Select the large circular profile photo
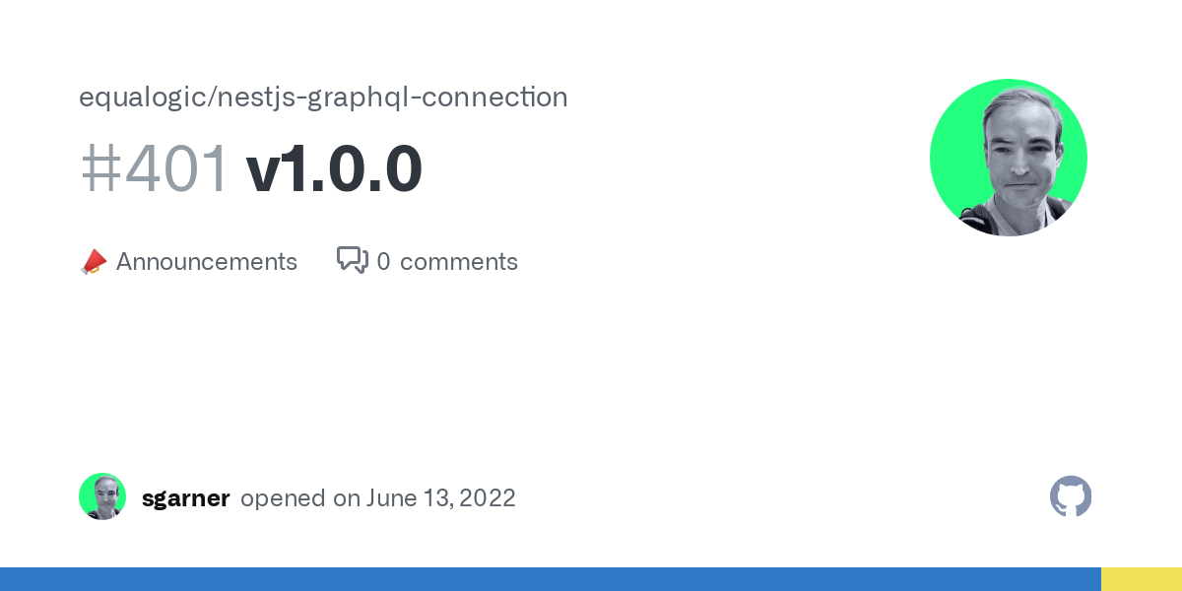The image size is (1182, 591). pos(1009,158)
